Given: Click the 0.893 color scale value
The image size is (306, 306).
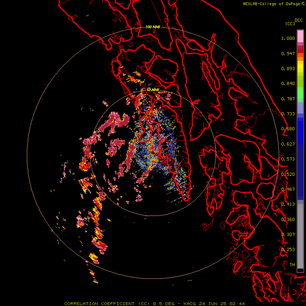Looking at the screenshot, I should click(288, 68).
